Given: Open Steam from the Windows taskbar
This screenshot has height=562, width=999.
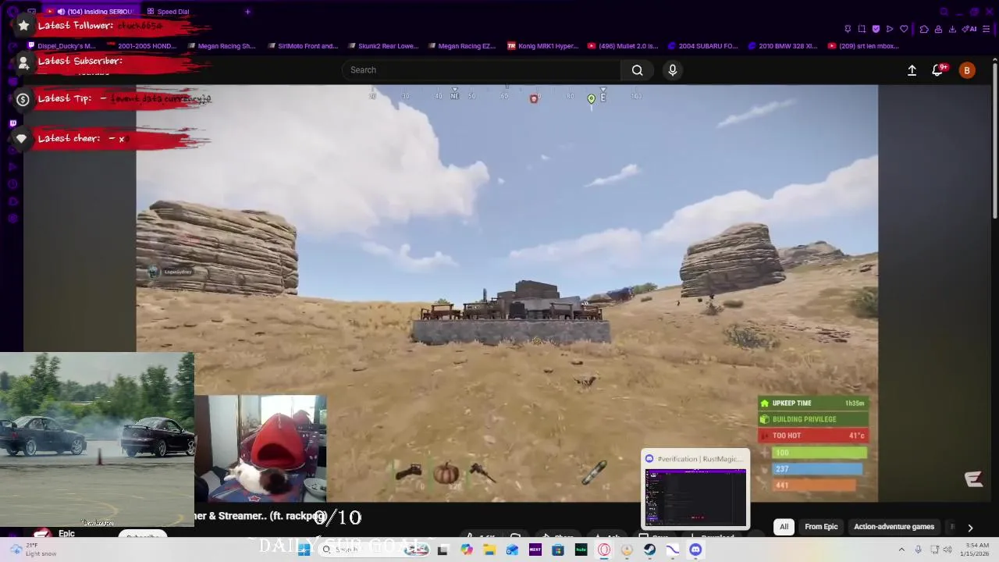Looking at the screenshot, I should click(x=649, y=550).
